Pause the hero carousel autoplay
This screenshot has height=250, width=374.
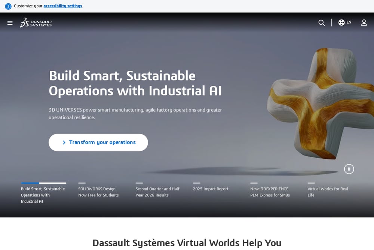coord(349,169)
